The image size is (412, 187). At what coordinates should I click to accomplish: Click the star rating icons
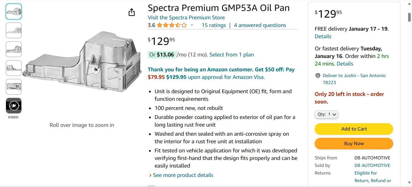(x=172, y=25)
